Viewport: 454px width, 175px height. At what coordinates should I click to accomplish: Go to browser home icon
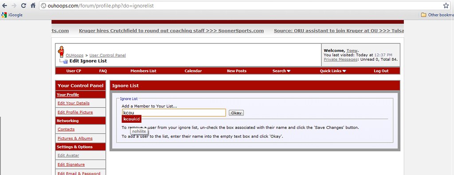click(33, 5)
